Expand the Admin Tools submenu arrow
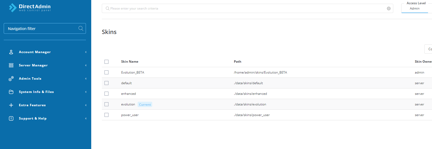 [x=86, y=79]
